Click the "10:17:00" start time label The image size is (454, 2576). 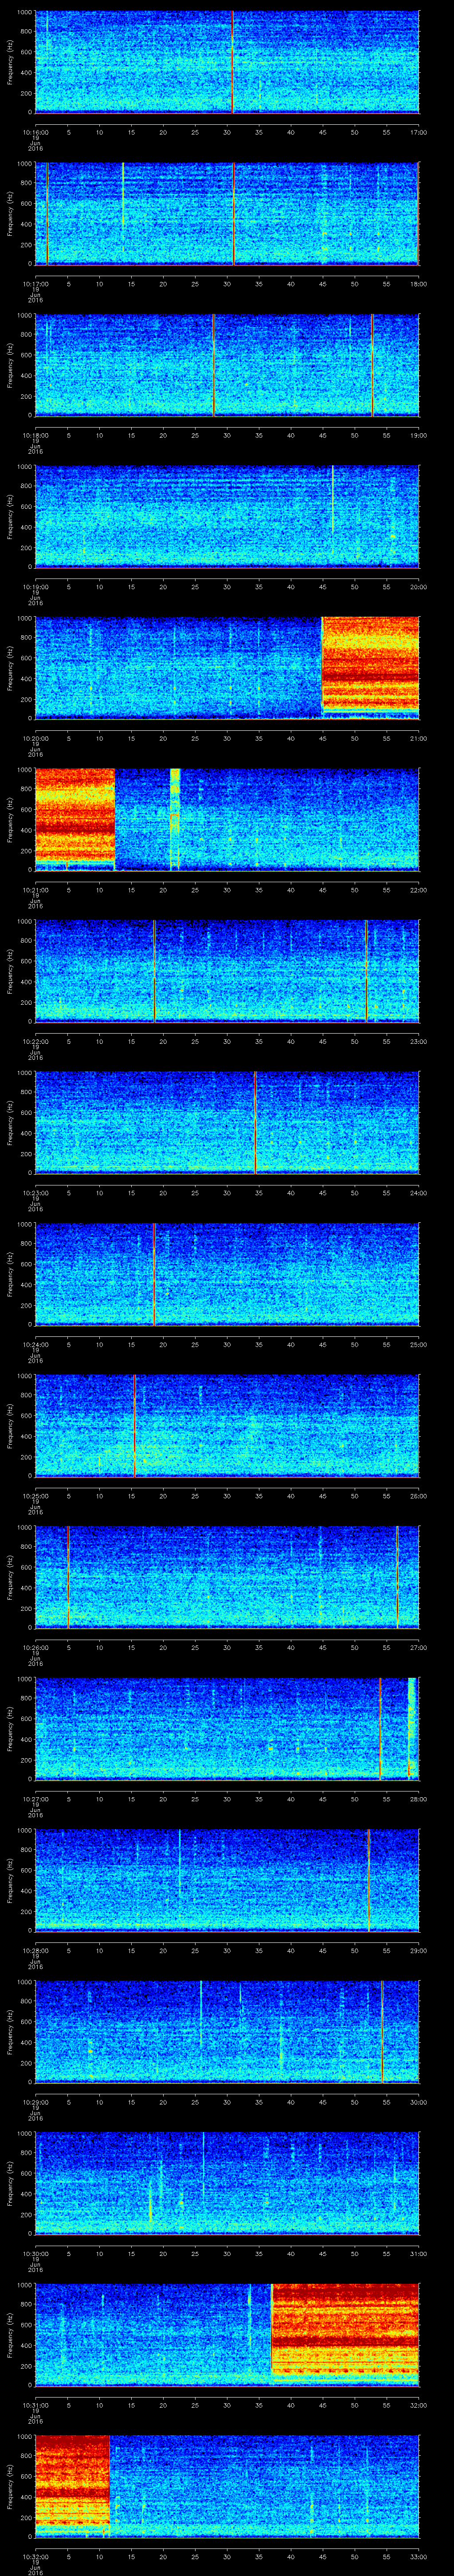coord(35,284)
